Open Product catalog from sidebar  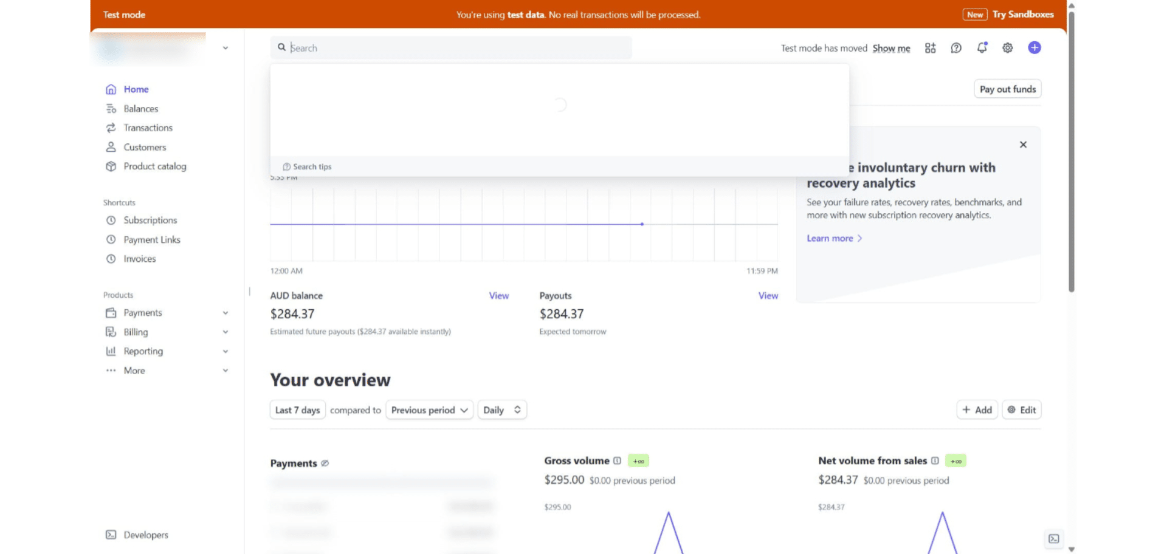coord(154,166)
